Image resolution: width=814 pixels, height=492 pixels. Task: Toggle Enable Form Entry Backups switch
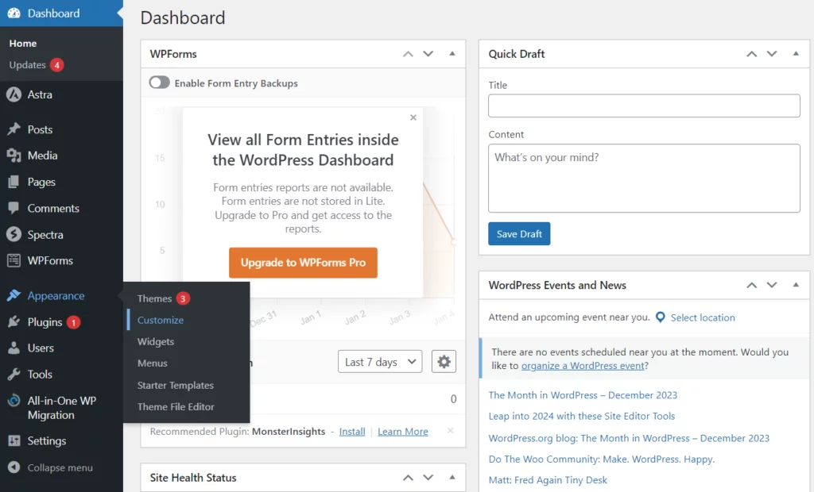(159, 83)
